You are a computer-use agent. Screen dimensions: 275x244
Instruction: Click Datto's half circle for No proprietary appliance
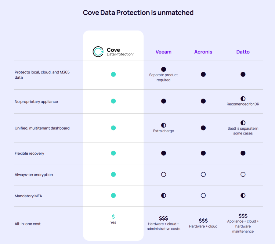click(x=243, y=99)
